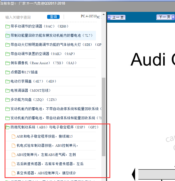Click folder icon for 带自动调节装置的空调器 (9AK)
This screenshot has height=181, width=175.
(x=8, y=54)
